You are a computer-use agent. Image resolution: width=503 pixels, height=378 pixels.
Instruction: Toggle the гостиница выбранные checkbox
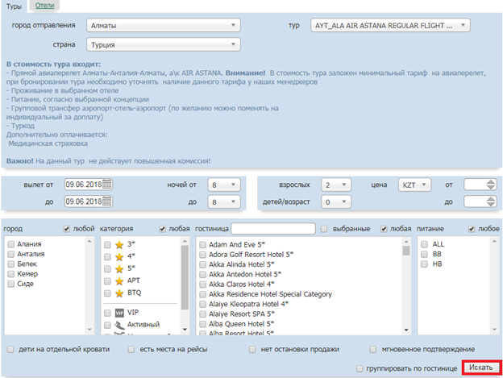pyautogui.click(x=324, y=229)
